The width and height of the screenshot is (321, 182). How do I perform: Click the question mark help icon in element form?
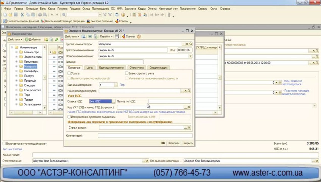coord(139,36)
